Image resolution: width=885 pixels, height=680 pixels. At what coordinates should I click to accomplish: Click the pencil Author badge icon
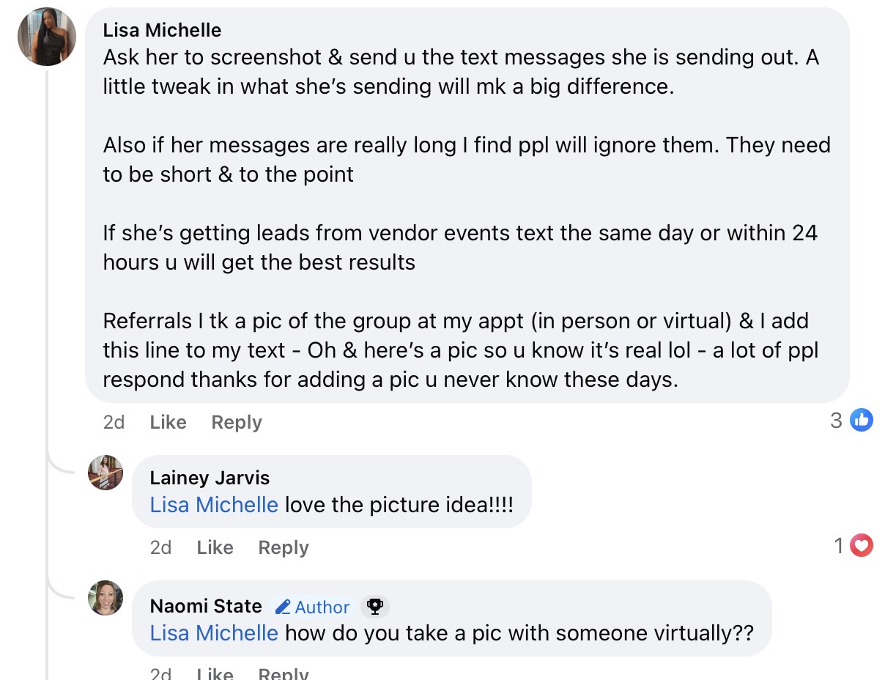point(284,607)
